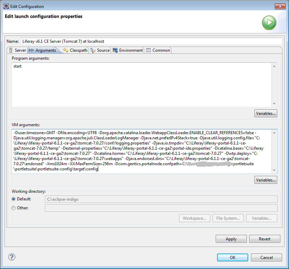Viewport: 289px width, 269px height.
Task: Click the Name input field
Action: coord(151,41)
